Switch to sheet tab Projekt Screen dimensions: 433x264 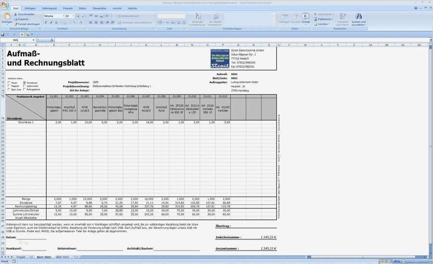21,257
